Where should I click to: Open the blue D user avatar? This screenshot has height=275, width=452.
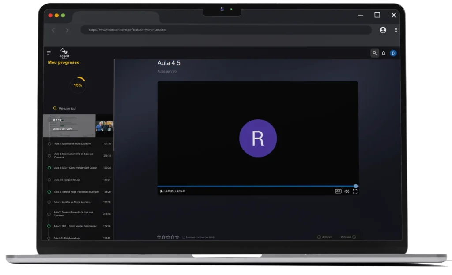(x=393, y=53)
